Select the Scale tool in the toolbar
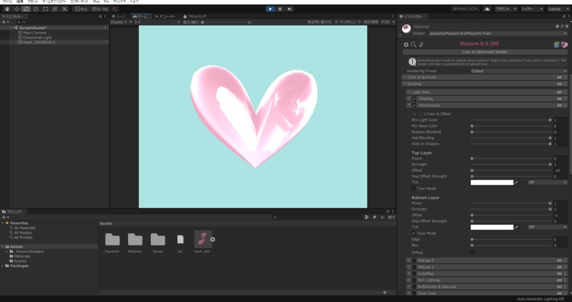This screenshot has height=302, width=572. (36, 9)
